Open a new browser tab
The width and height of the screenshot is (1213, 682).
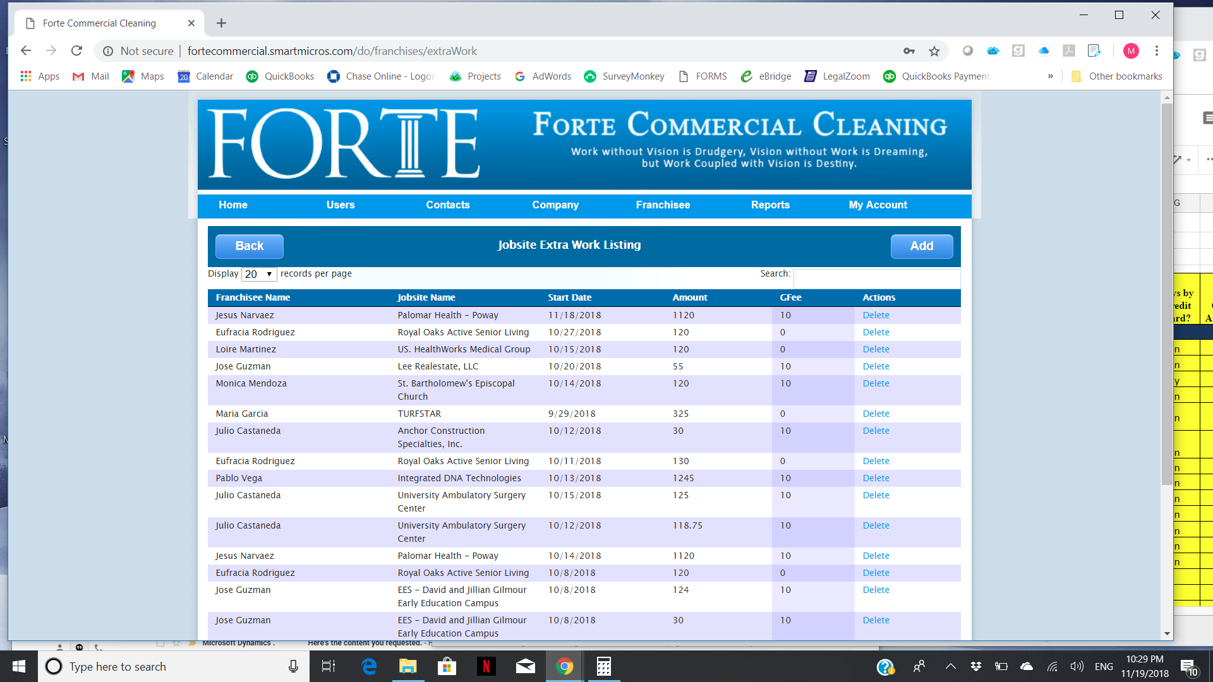click(221, 23)
